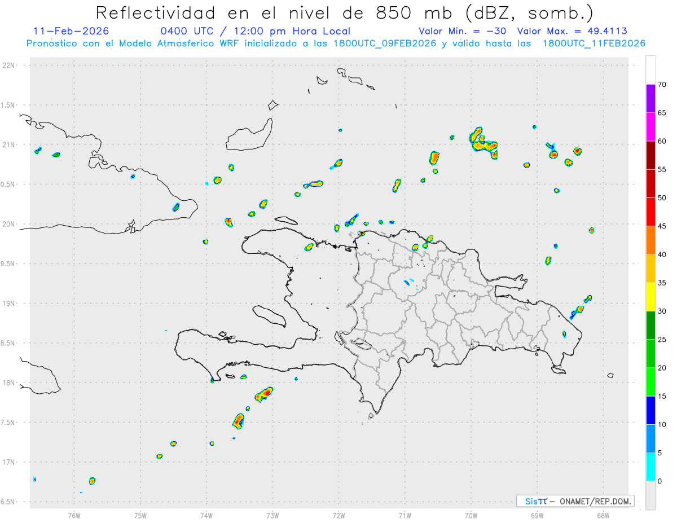677x523 pixels.
Task: Click the colorbar tick label '60'
Action: (x=662, y=141)
